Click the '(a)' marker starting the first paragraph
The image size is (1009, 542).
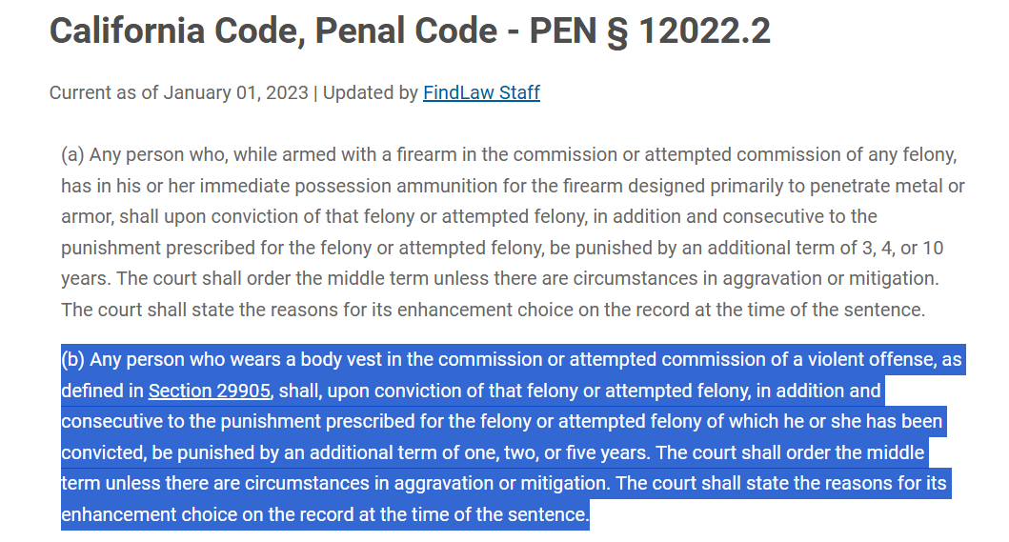coord(72,155)
